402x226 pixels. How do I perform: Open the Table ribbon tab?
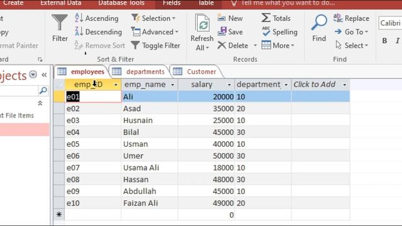[207, 3]
